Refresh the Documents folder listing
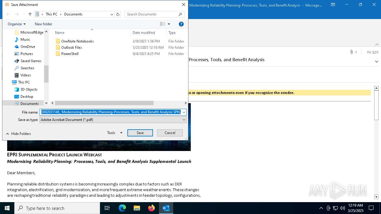Image resolution: width=381 pixels, height=214 pixels. 118,14
